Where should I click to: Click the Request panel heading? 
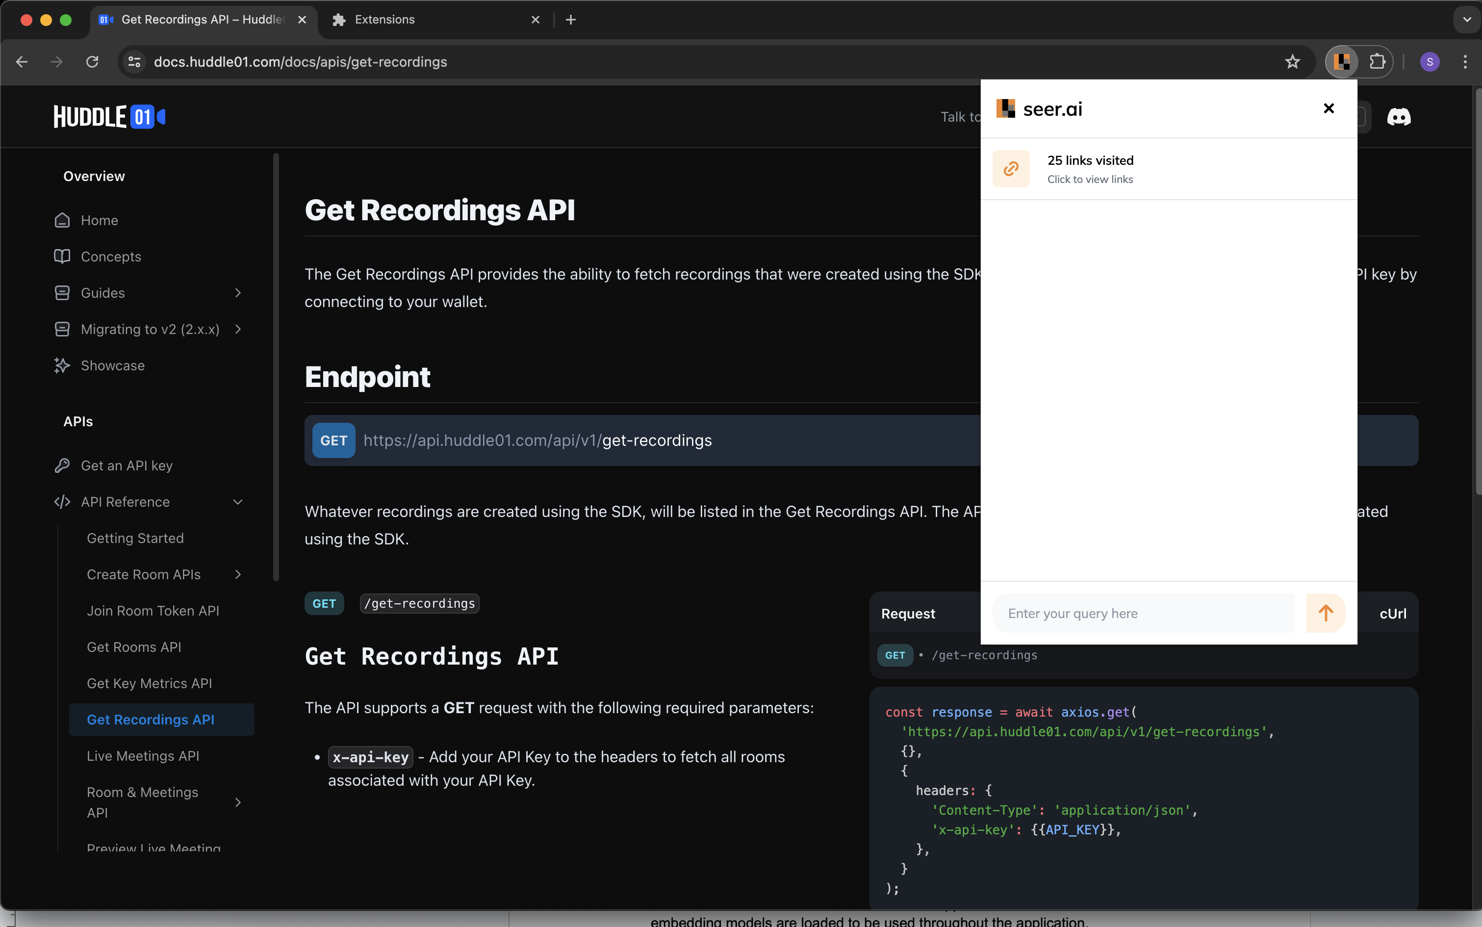[908, 614]
